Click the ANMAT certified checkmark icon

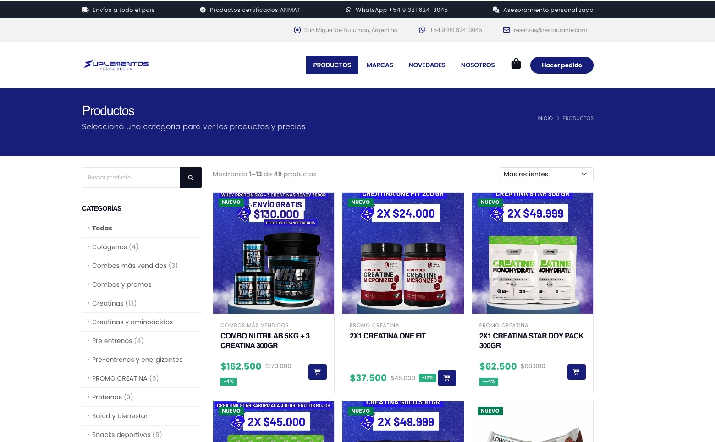coord(203,10)
